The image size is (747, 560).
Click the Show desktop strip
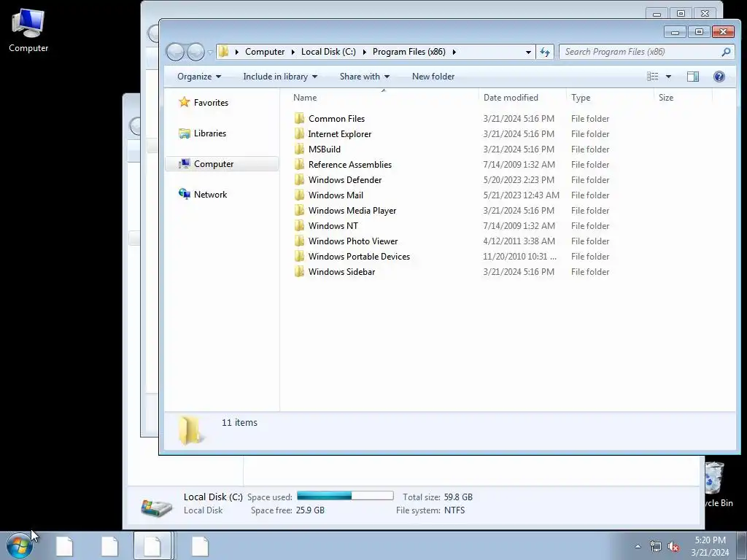pyautogui.click(x=742, y=546)
